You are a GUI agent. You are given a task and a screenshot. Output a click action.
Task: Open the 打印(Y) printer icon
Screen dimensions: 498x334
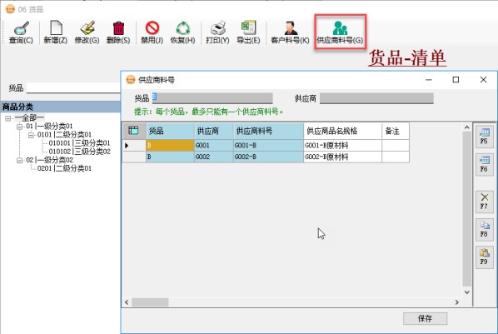pyautogui.click(x=217, y=32)
